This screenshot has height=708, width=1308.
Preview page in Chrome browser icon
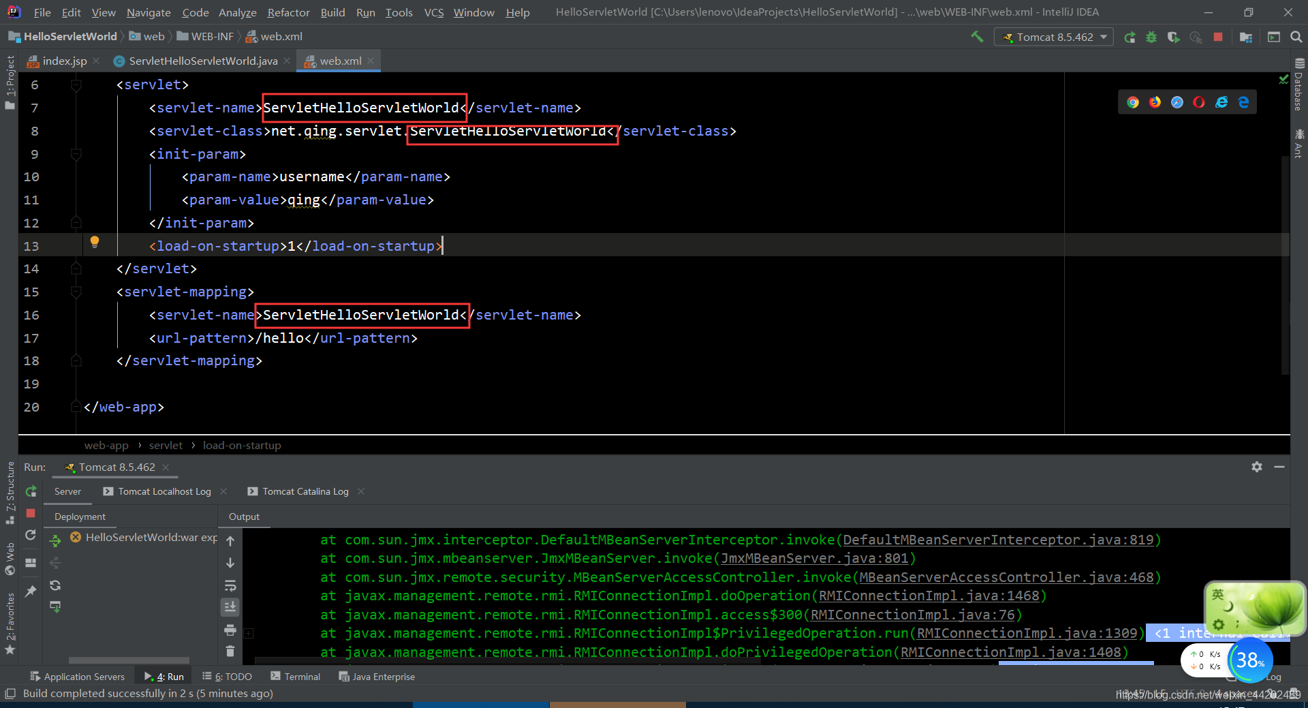[x=1133, y=102]
